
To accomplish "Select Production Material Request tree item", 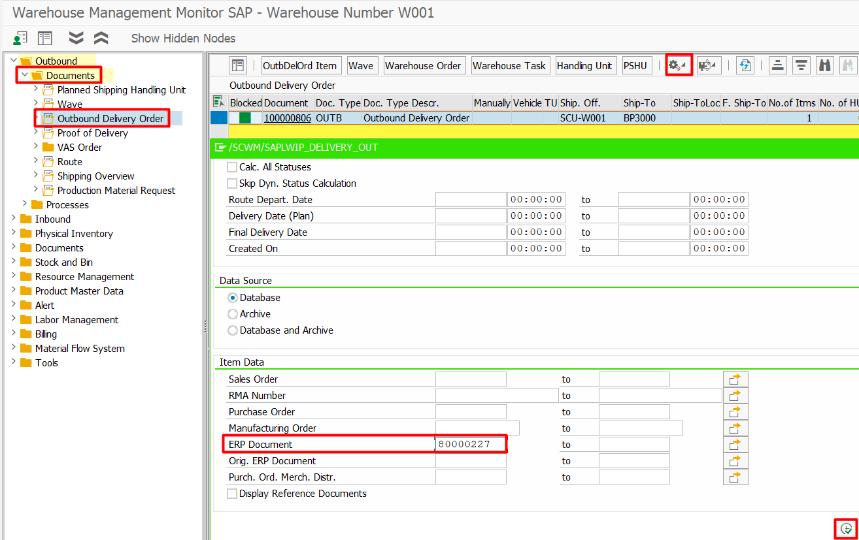I will click(x=116, y=191).
